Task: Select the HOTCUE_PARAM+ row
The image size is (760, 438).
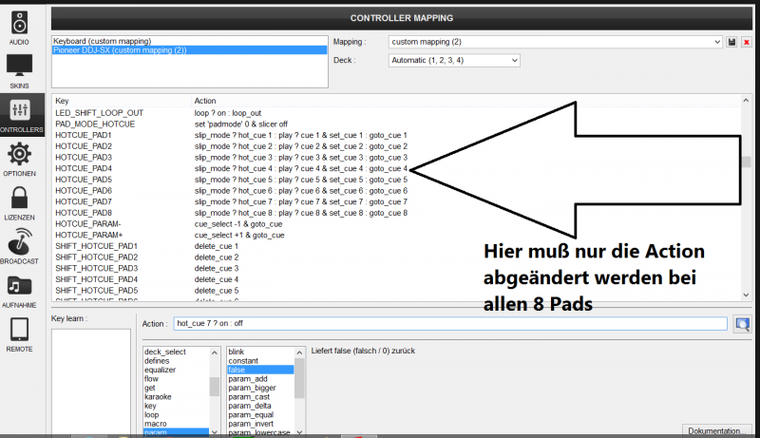Action: click(x=396, y=236)
